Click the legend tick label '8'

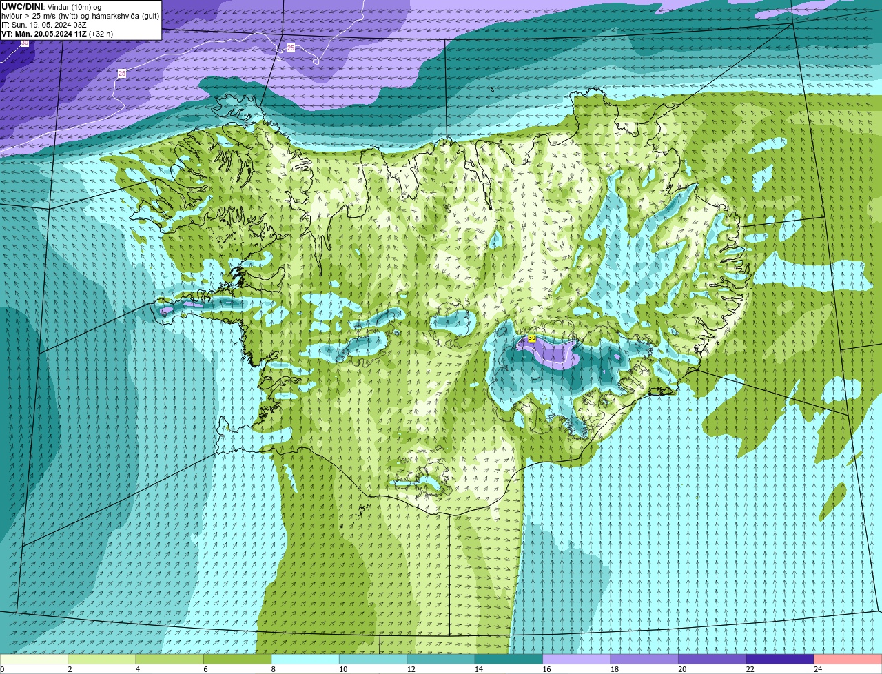click(272, 669)
